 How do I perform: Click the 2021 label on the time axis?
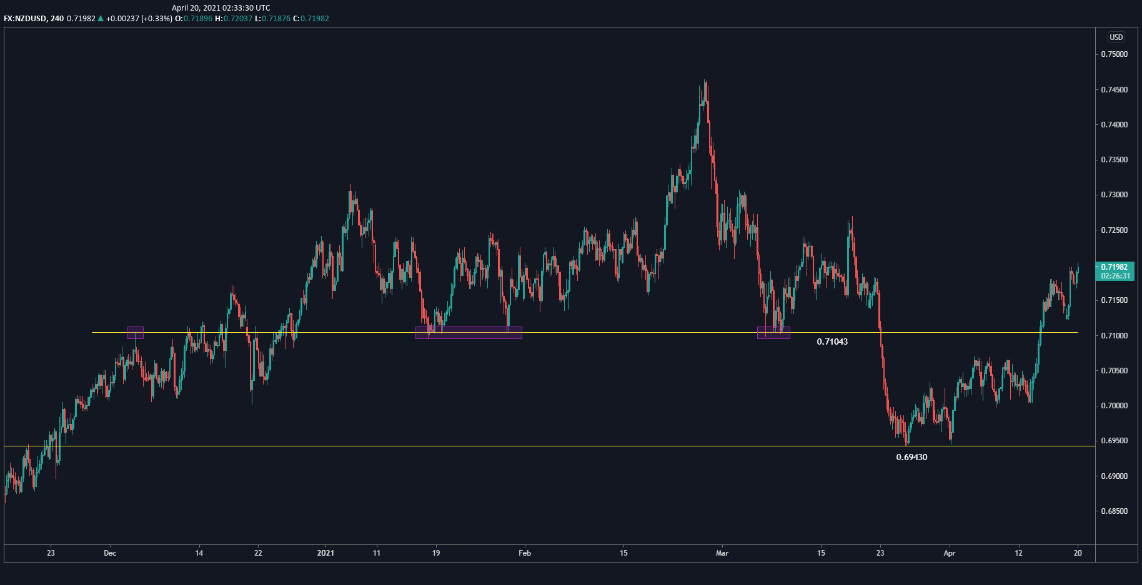[325, 553]
